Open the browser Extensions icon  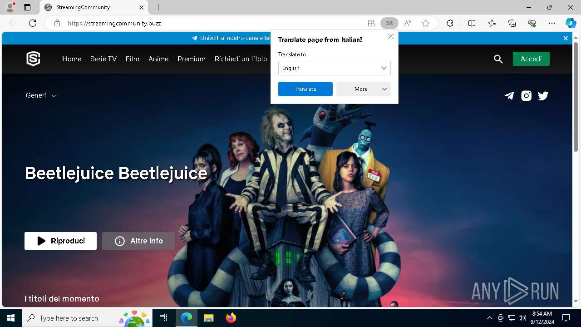coord(450,23)
